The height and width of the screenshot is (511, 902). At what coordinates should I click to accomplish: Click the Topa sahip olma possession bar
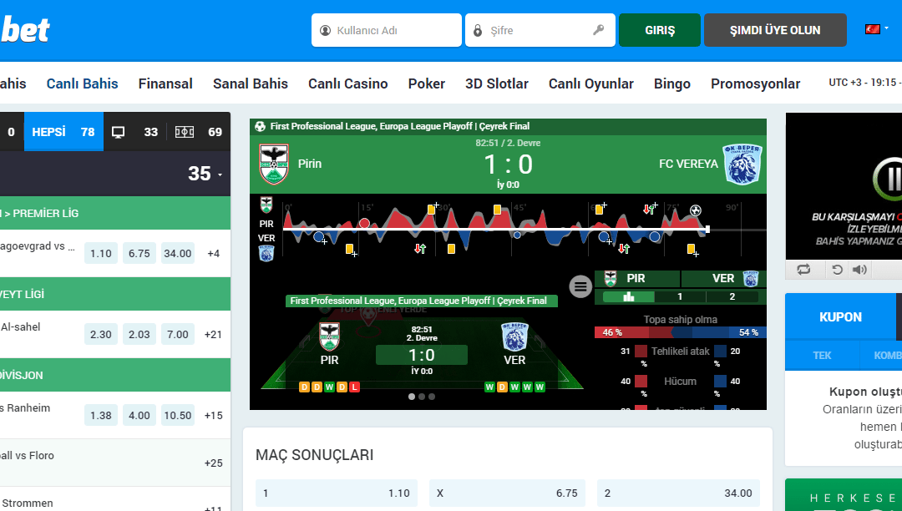point(680,333)
